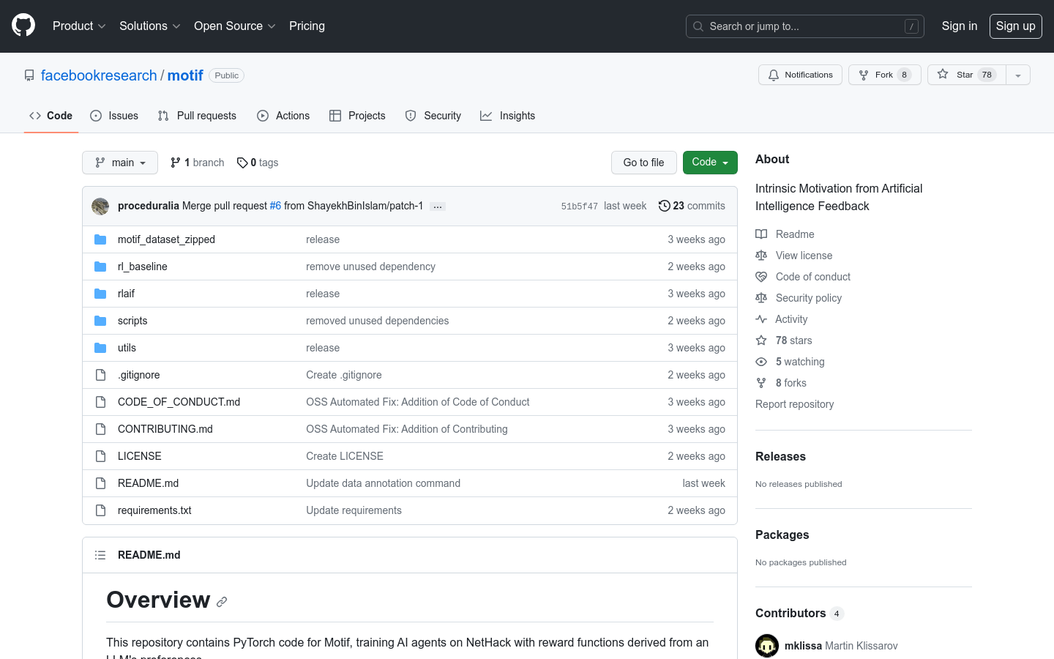This screenshot has width=1054, height=659.
Task: Open the rlaif folder
Action: click(x=126, y=294)
